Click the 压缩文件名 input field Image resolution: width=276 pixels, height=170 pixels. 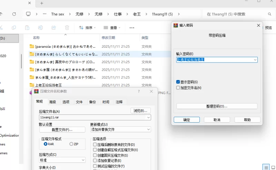[92, 117]
